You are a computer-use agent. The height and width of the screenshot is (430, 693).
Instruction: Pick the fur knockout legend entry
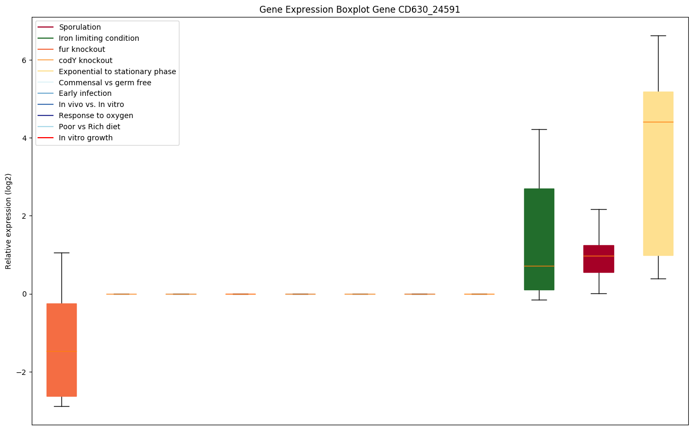pos(82,49)
